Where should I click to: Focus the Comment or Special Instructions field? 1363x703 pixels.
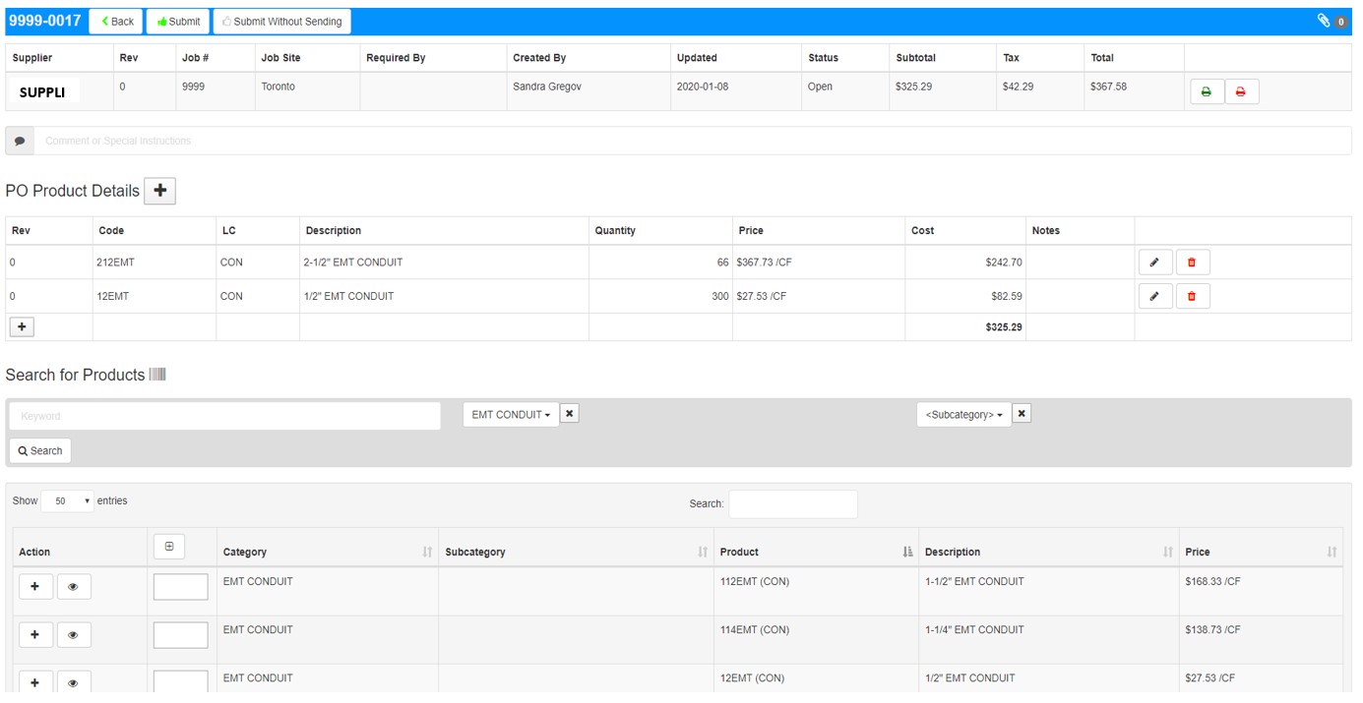pos(692,141)
